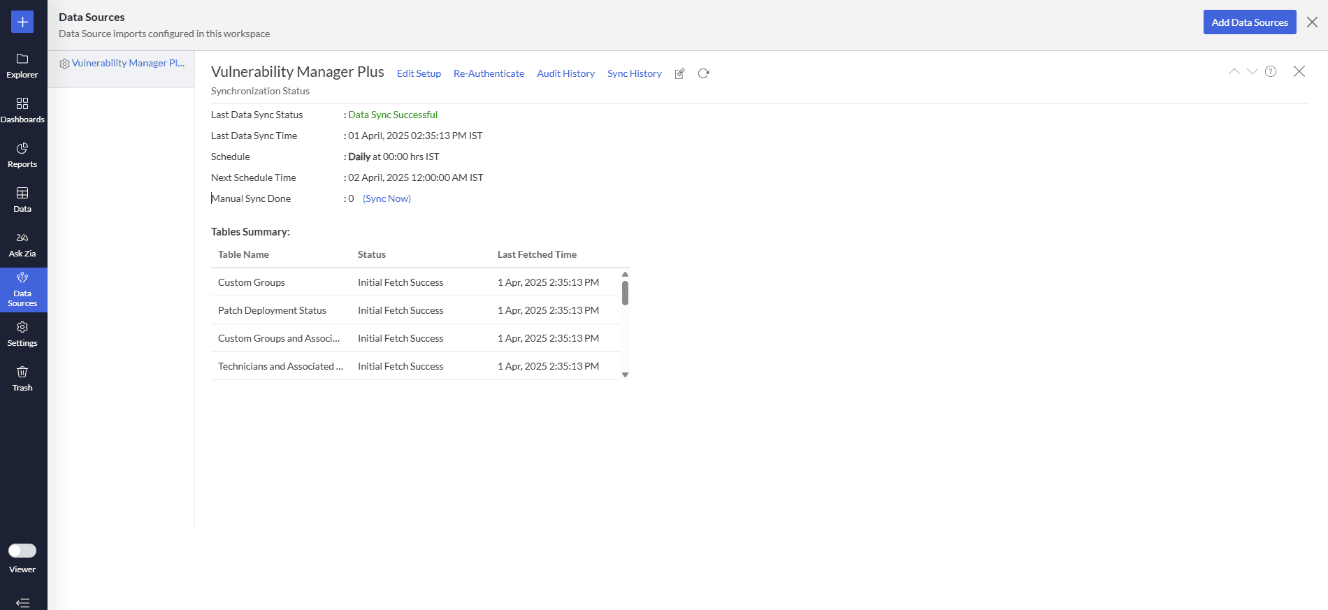Click the up chevron for previous data source
Screen dimensions: 1328x610
1234,71
